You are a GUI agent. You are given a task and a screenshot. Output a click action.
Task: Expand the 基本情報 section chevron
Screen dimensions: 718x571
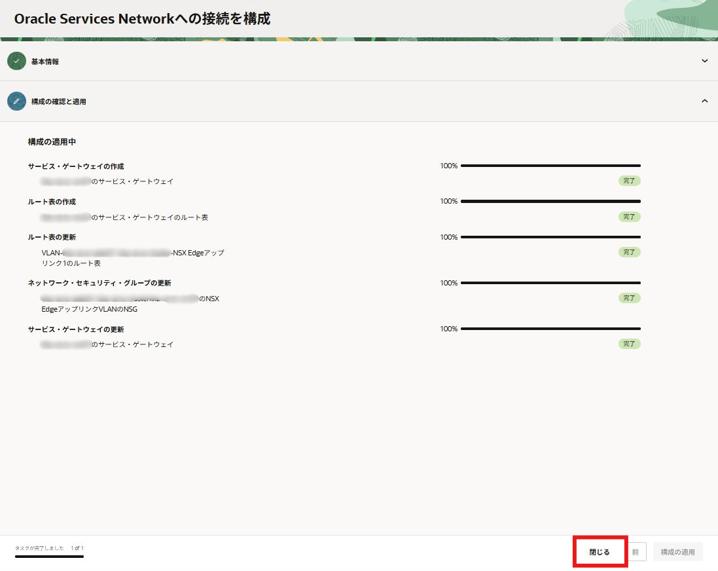tap(704, 61)
